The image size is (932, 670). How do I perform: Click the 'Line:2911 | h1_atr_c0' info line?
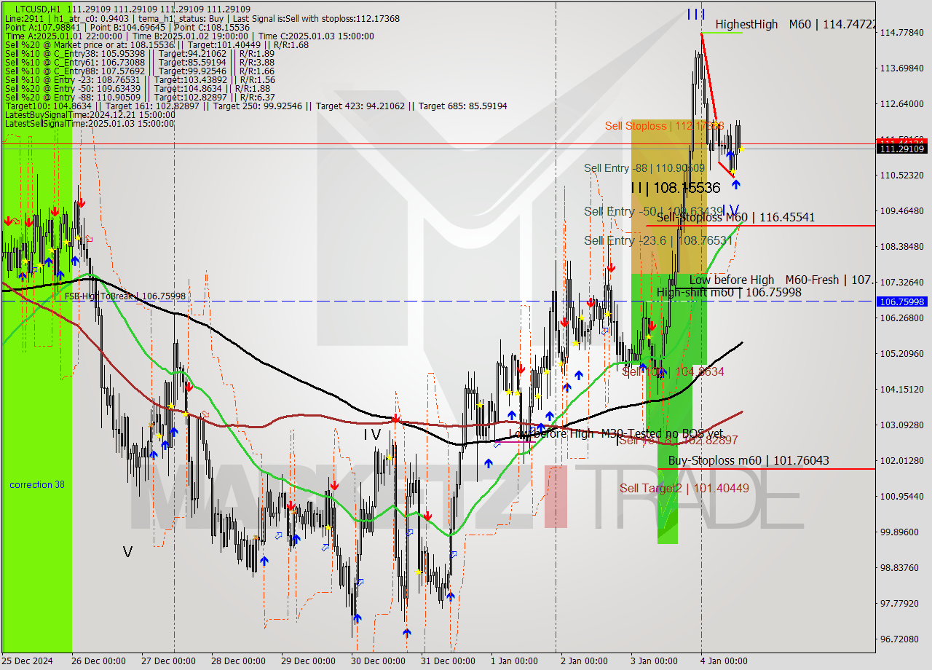(x=202, y=18)
